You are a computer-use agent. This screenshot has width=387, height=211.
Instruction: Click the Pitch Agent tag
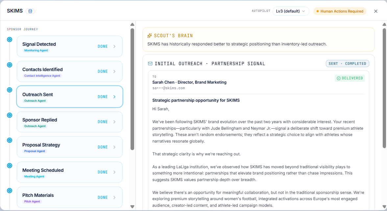pyautogui.click(x=32, y=201)
